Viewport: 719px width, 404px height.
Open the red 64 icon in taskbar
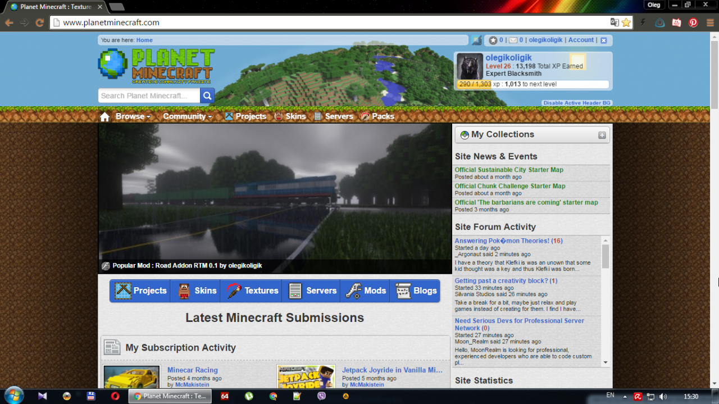(x=225, y=396)
